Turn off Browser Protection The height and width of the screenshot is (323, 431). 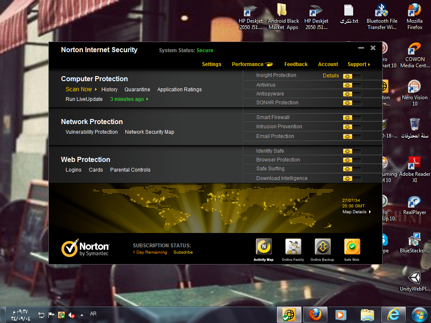point(352,160)
